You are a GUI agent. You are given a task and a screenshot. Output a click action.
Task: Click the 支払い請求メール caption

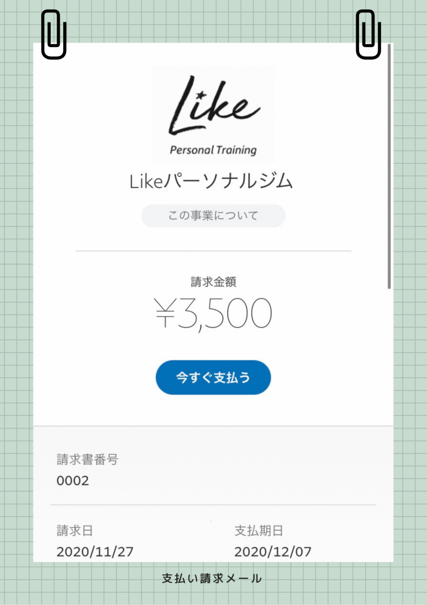pos(212,578)
